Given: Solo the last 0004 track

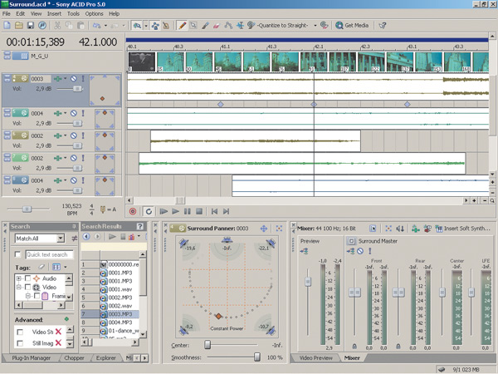Looking at the screenshot, I should click(83, 180).
